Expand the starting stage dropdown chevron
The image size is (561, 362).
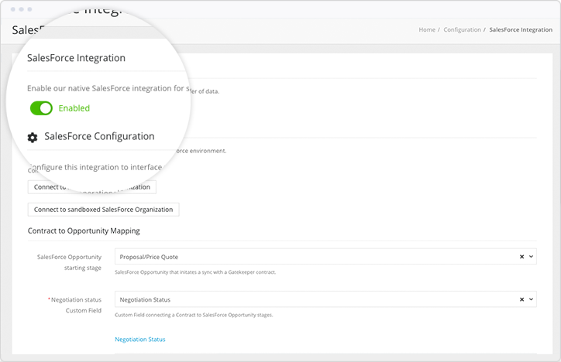tap(531, 256)
